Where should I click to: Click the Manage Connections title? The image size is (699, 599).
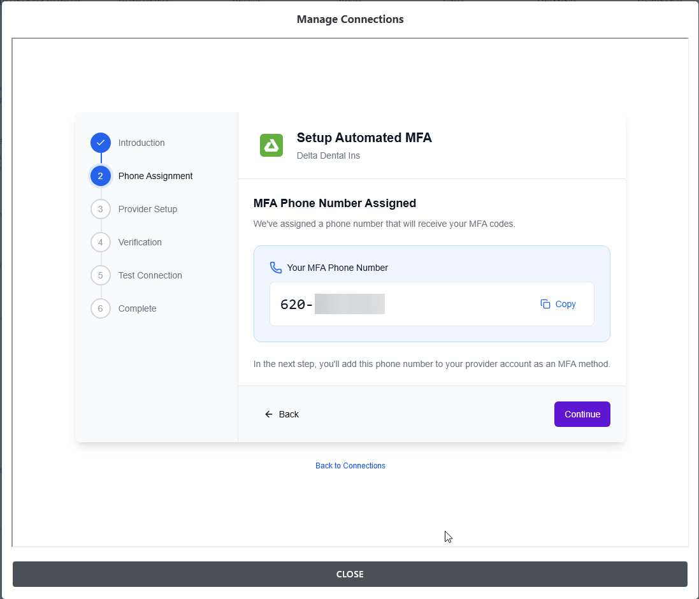(350, 19)
